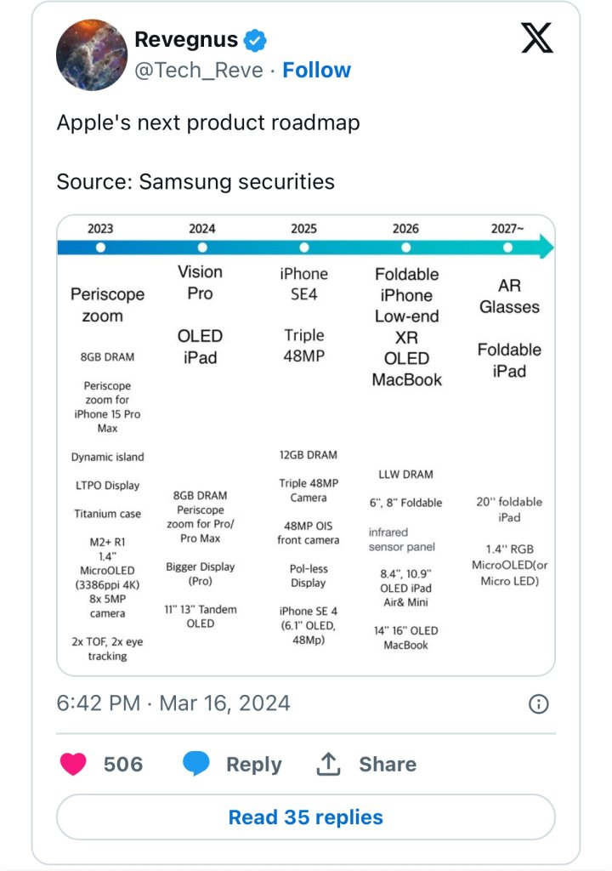The width and height of the screenshot is (612, 871).
Task: Read 35 replies button
Action: pyautogui.click(x=306, y=817)
